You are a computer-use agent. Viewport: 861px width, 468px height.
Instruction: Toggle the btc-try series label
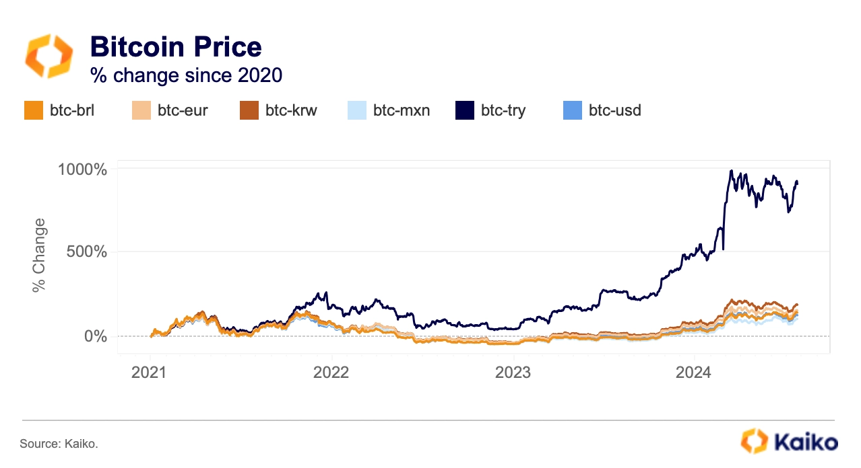click(503, 111)
